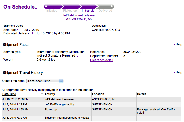Screen dimensions: 184x122
Task: Click help icon next to Estimated delivery
Action: (31, 33)
